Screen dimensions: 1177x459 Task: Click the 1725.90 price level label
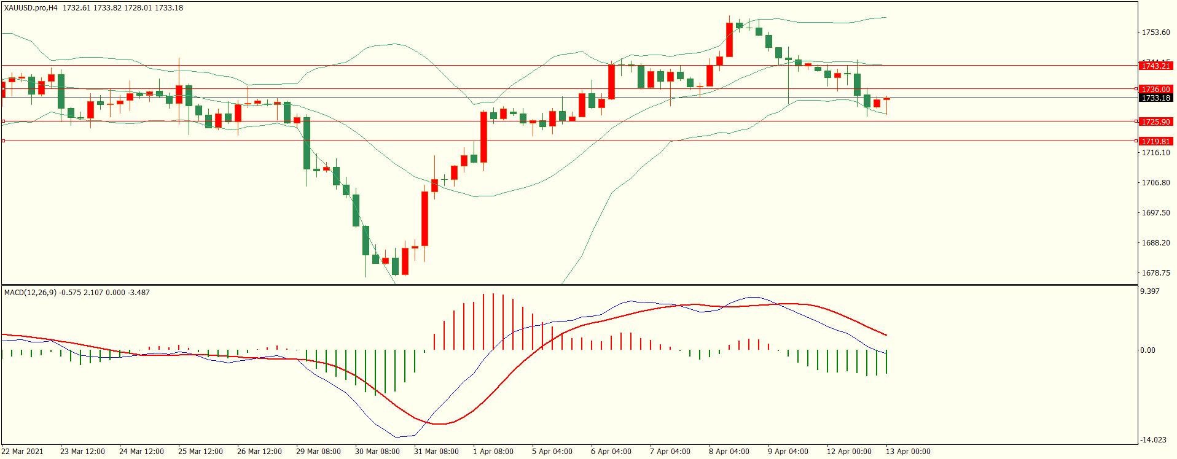(1155, 121)
